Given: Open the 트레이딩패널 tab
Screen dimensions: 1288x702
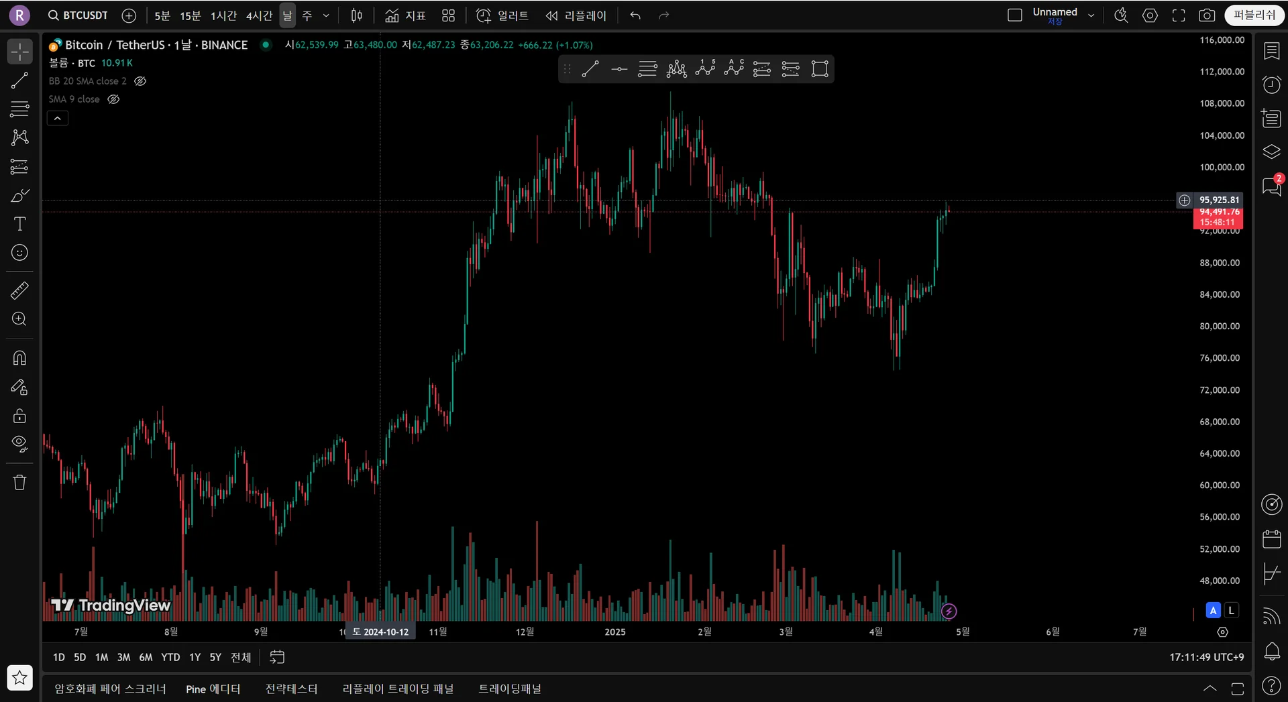Looking at the screenshot, I should pyautogui.click(x=510, y=689).
